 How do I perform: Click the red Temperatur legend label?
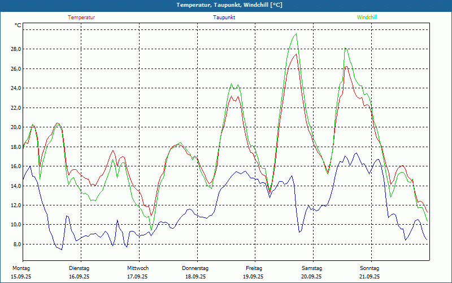coord(81,18)
